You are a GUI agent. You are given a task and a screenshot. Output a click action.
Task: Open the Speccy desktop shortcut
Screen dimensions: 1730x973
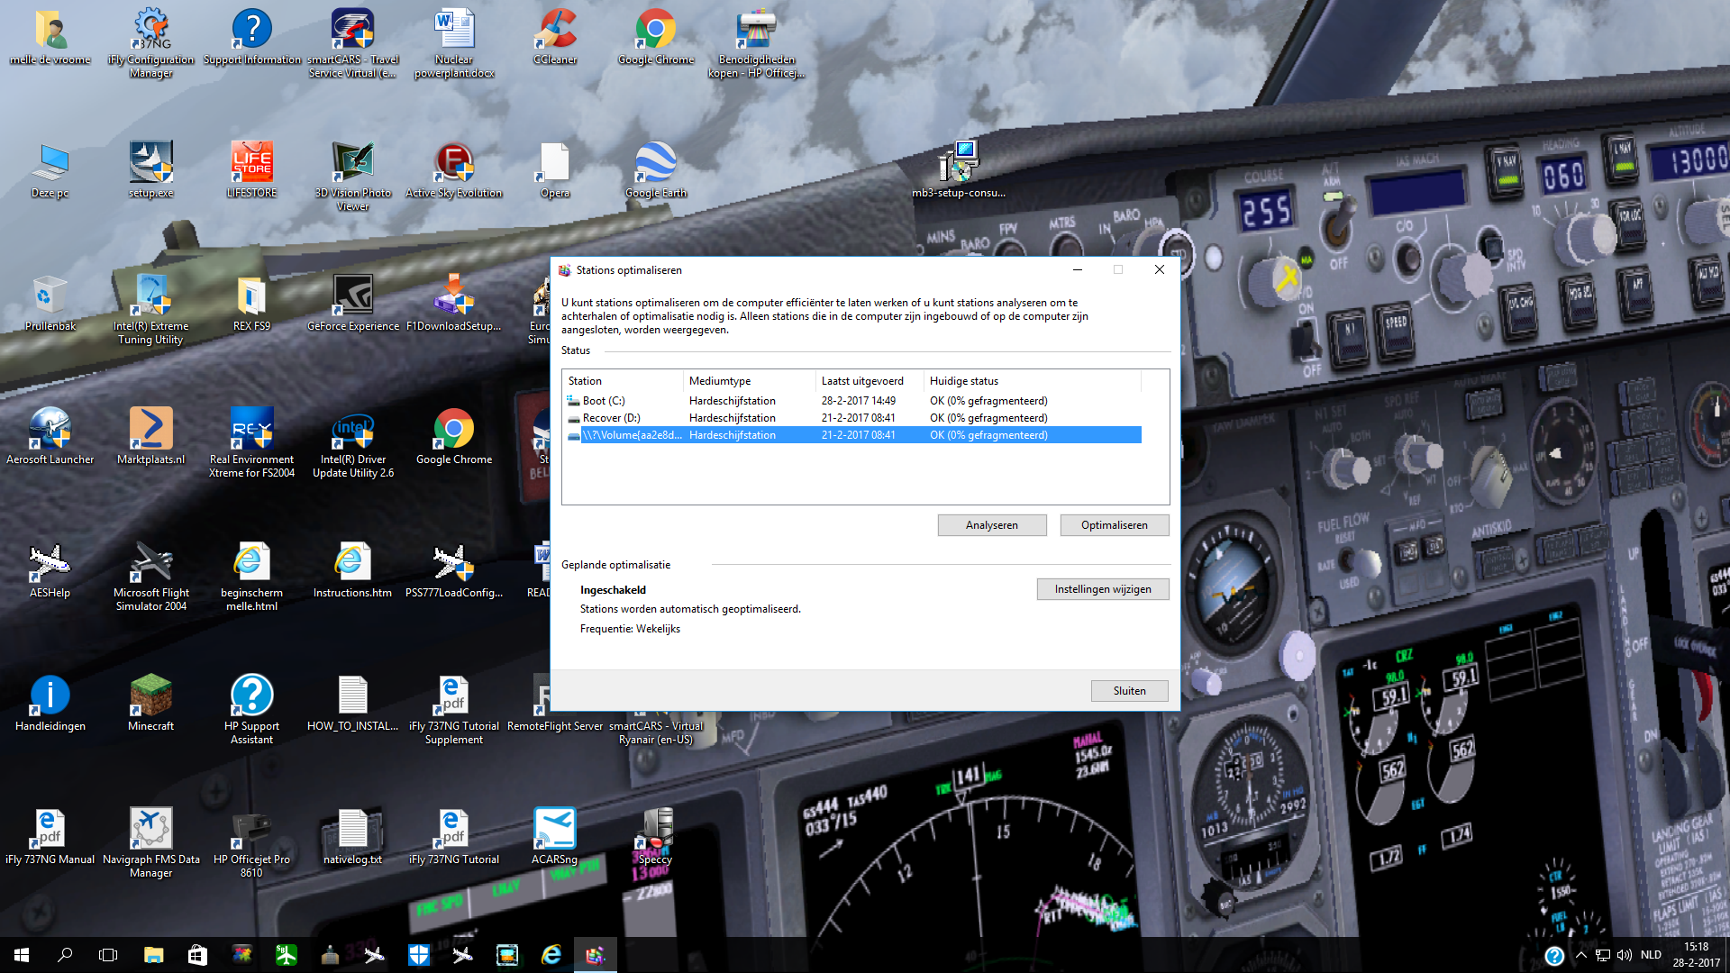pos(656,836)
